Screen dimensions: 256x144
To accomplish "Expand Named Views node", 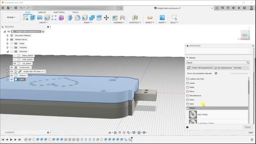I will point(7,40).
